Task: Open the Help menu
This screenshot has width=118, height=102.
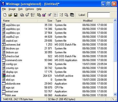Action: point(39,9)
